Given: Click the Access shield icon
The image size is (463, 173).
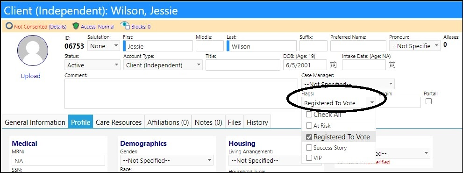Looking at the screenshot, I should point(76,26).
